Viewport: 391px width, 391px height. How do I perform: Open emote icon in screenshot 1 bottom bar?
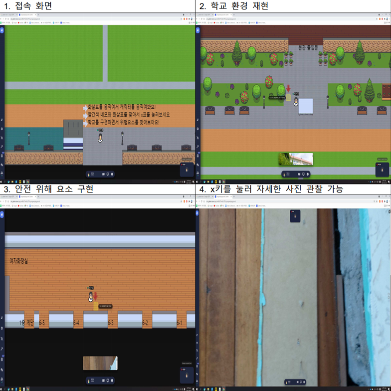coord(112,174)
